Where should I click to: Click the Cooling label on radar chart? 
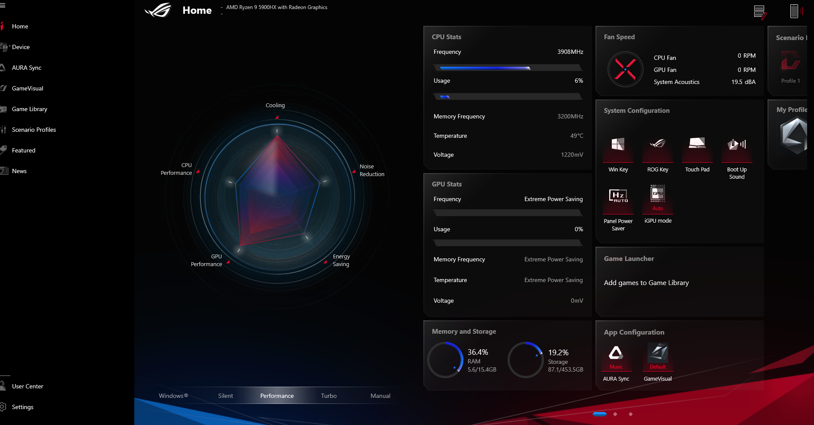click(x=275, y=105)
